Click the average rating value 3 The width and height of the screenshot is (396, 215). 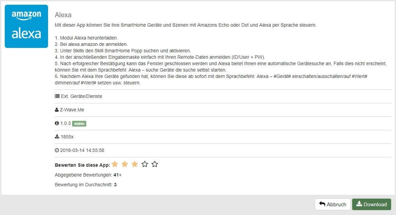click(115, 185)
